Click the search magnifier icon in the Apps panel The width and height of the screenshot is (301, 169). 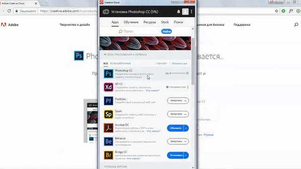(x=120, y=31)
